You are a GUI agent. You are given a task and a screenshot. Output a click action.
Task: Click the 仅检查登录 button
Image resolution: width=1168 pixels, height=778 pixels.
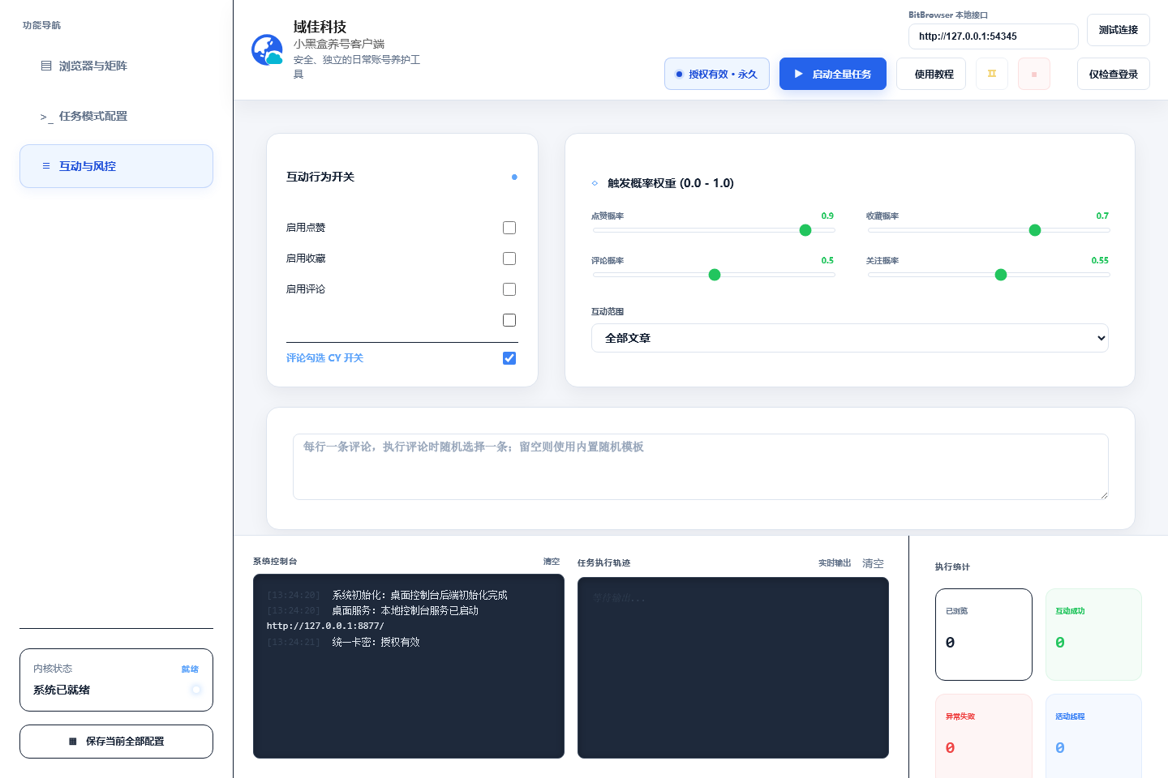pyautogui.click(x=1114, y=74)
